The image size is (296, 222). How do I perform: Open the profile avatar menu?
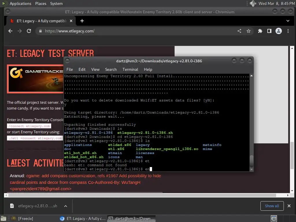point(279,31)
